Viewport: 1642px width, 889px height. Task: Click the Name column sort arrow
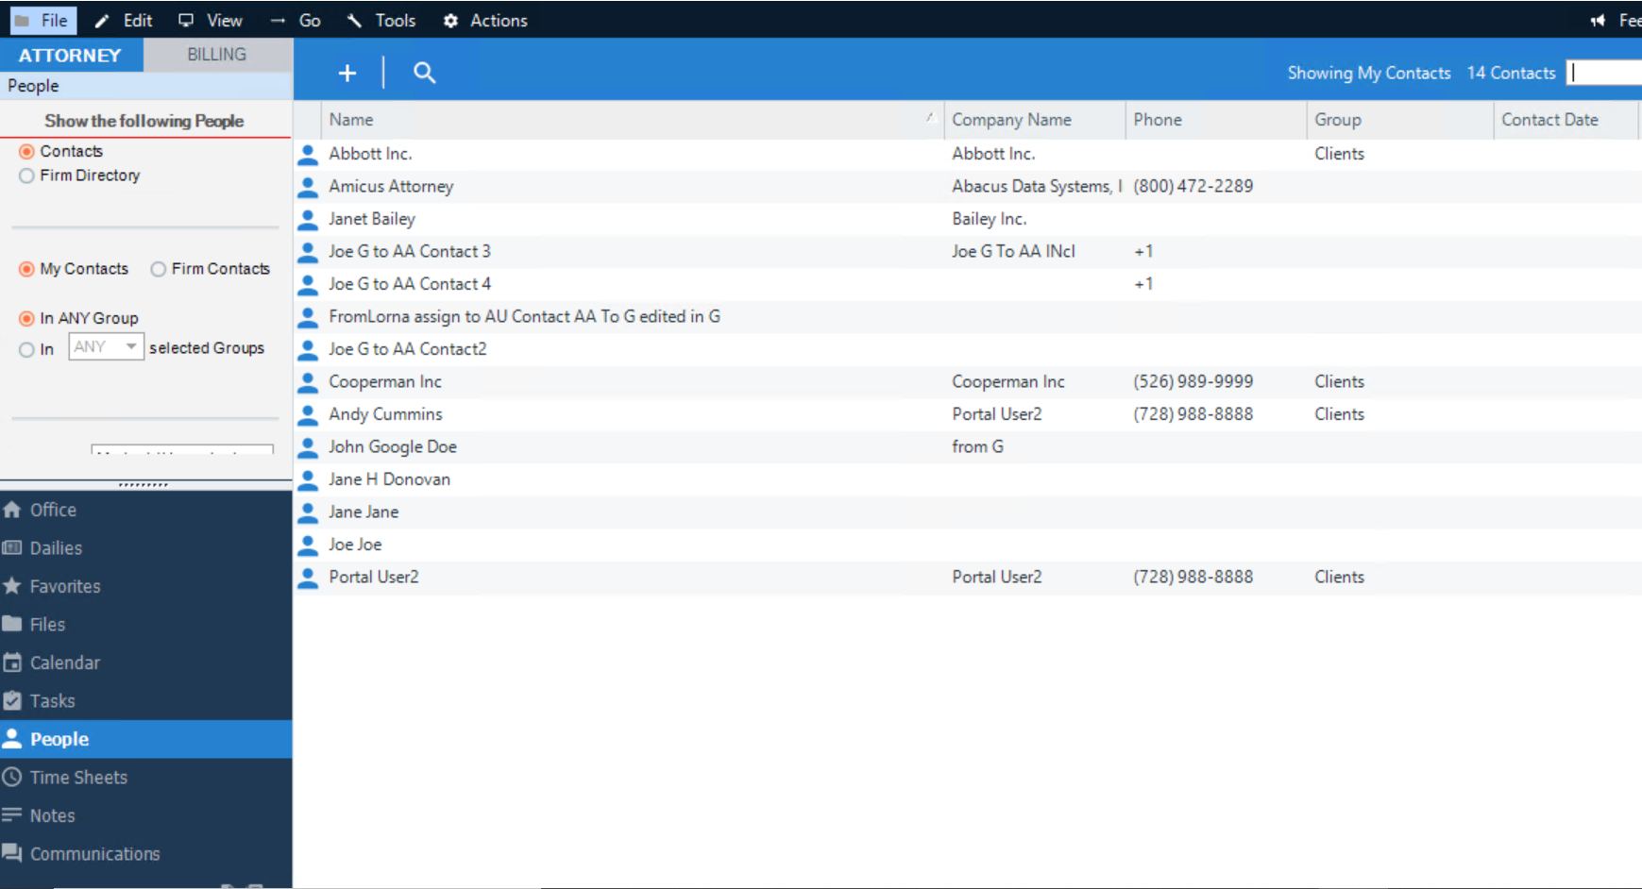(x=929, y=117)
